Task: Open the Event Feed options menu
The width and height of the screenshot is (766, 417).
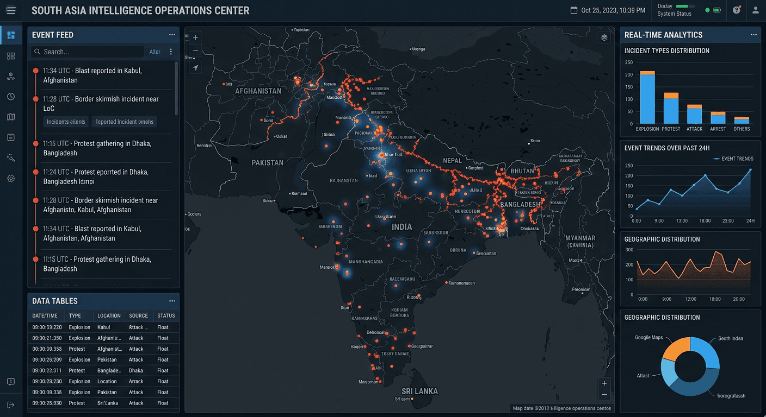Action: pos(172,34)
